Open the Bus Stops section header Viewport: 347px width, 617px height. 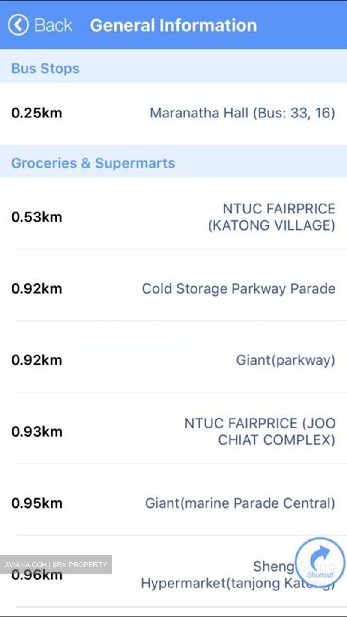click(x=173, y=69)
